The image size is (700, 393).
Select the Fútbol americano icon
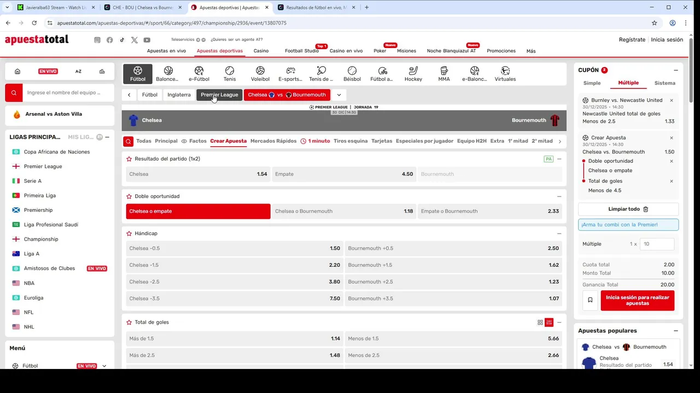382,74
